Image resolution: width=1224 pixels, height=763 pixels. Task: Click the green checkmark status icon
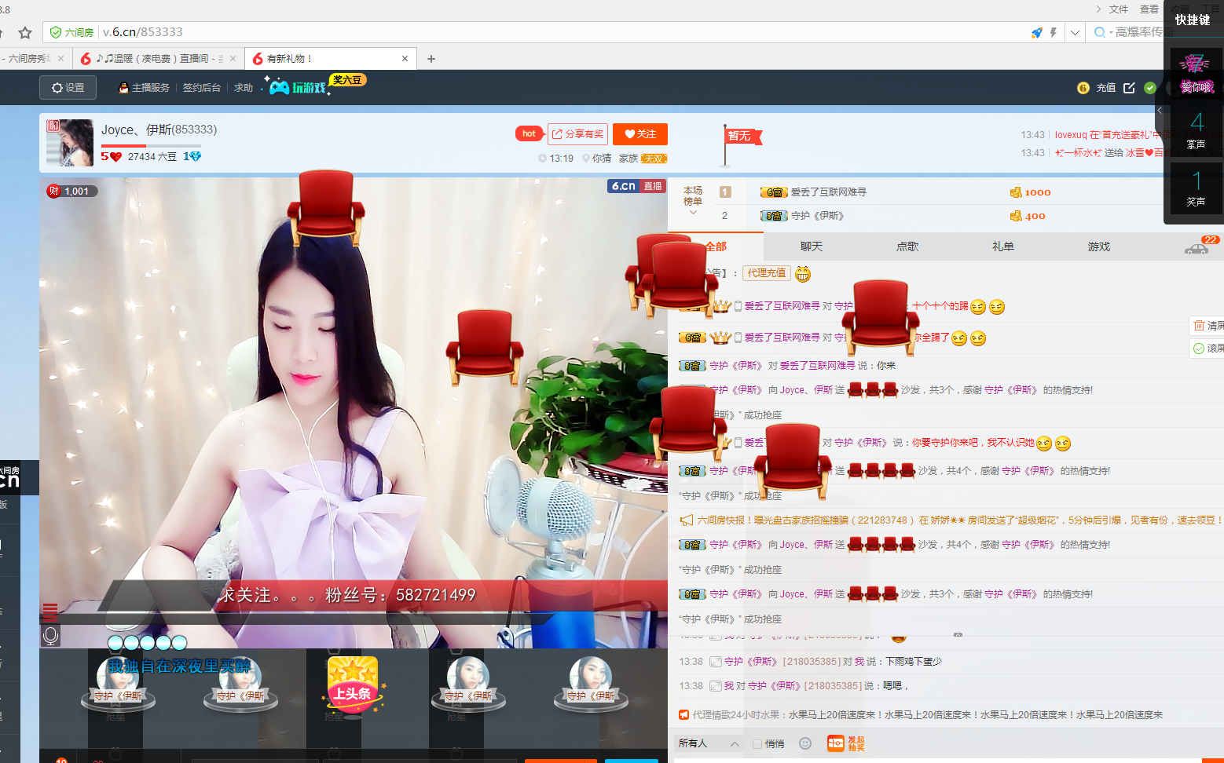point(1150,88)
